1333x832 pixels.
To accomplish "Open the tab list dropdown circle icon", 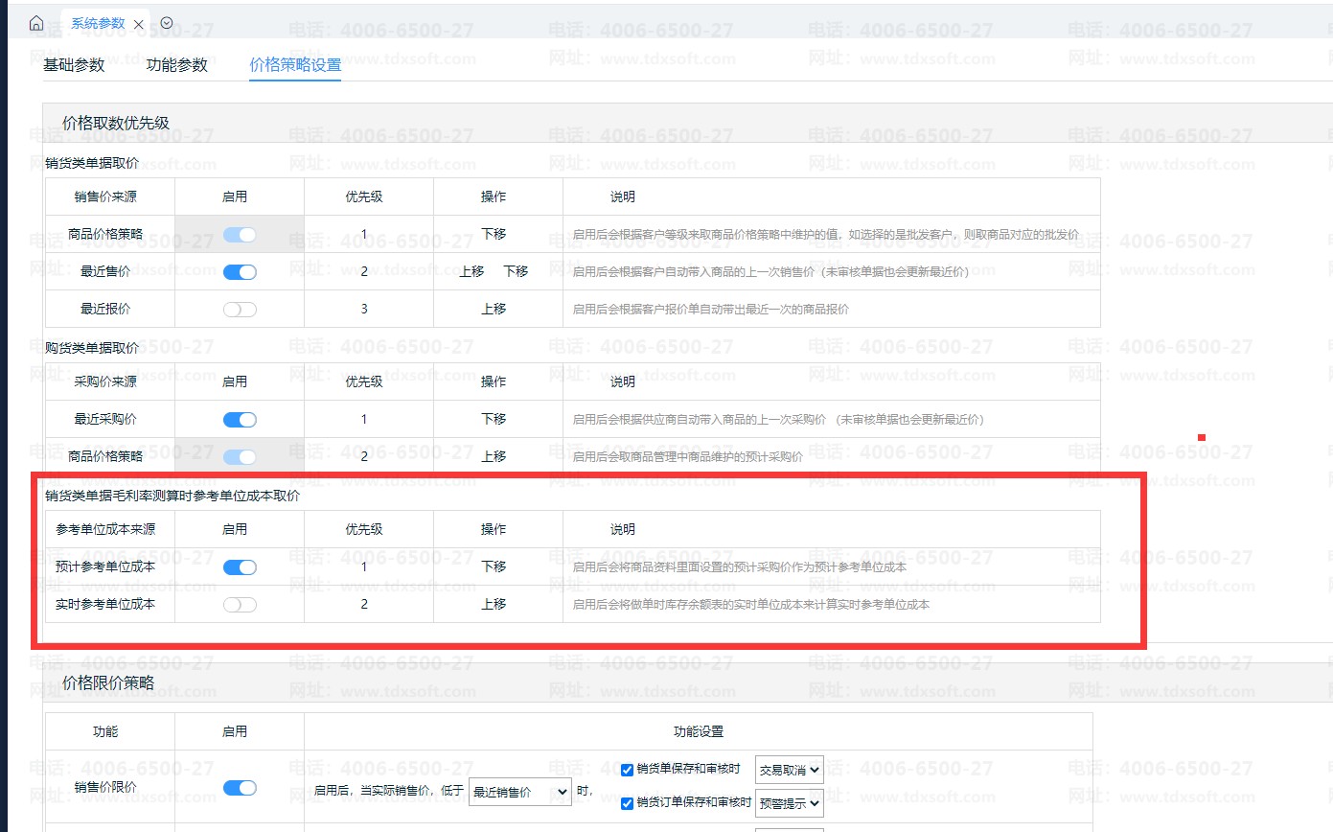I will click(x=167, y=23).
